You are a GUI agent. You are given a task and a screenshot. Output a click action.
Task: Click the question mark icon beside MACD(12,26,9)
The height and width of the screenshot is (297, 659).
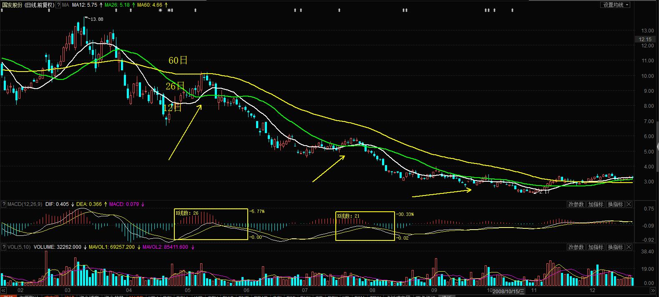4,204
